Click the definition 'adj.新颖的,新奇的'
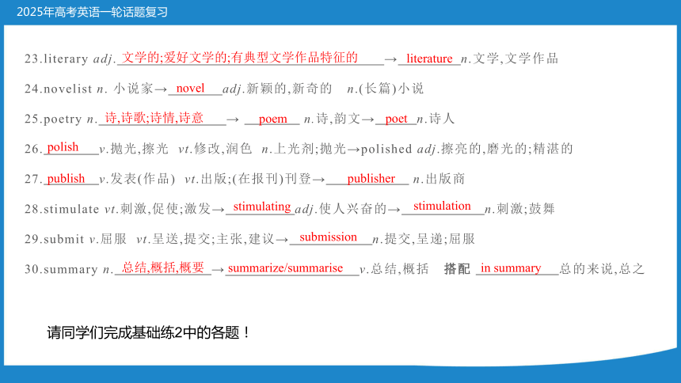 tap(277, 89)
